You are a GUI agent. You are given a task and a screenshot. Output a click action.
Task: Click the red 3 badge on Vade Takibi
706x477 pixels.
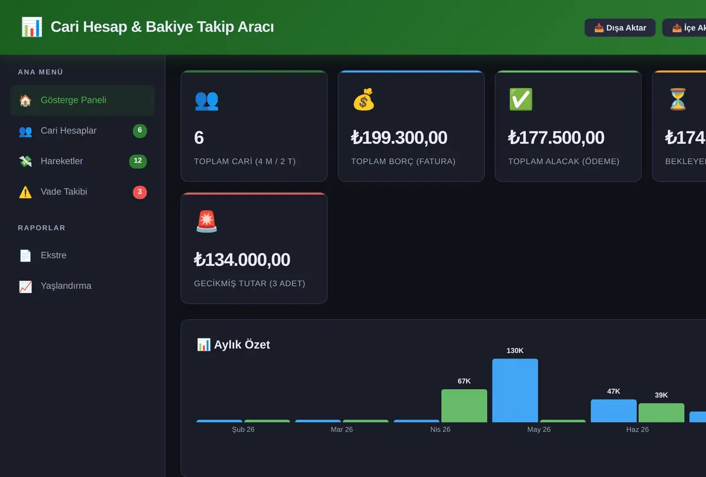pyautogui.click(x=140, y=192)
